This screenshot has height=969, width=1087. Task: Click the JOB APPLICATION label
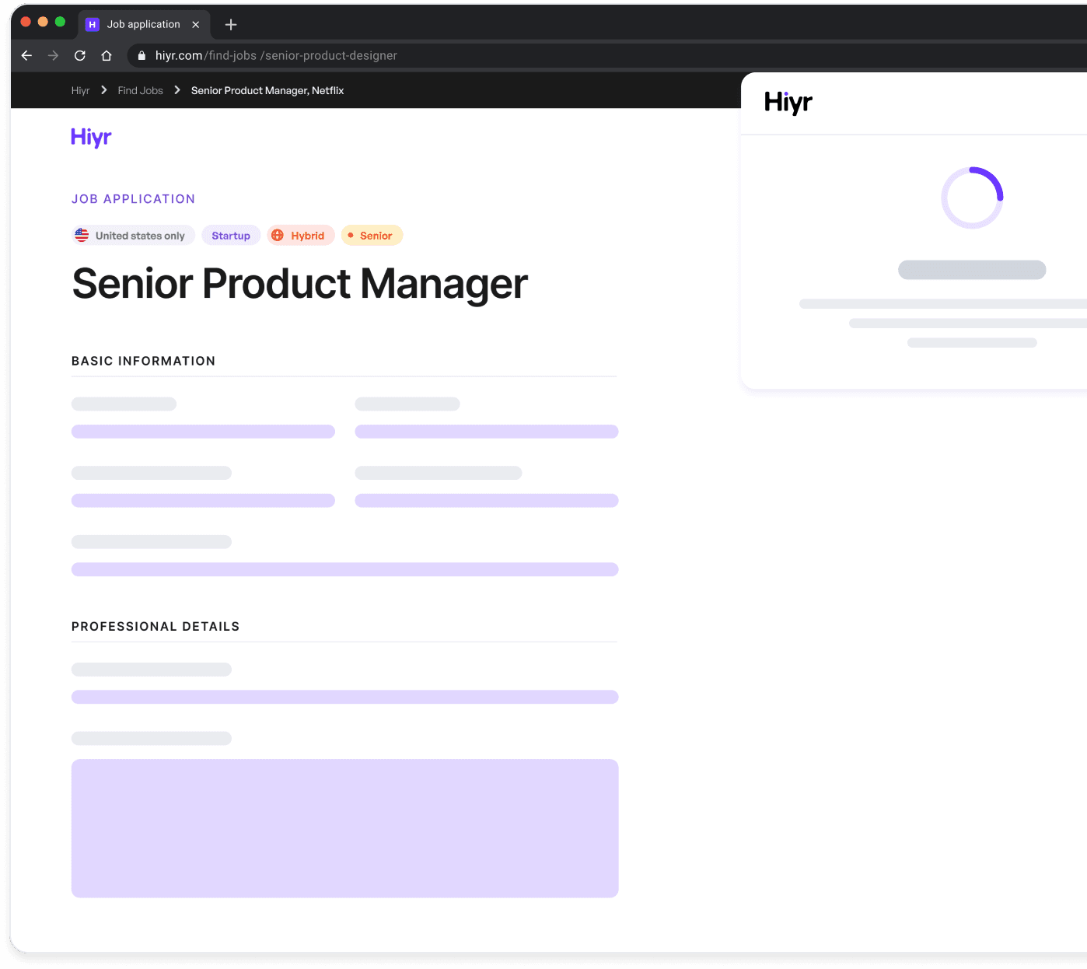pos(133,199)
